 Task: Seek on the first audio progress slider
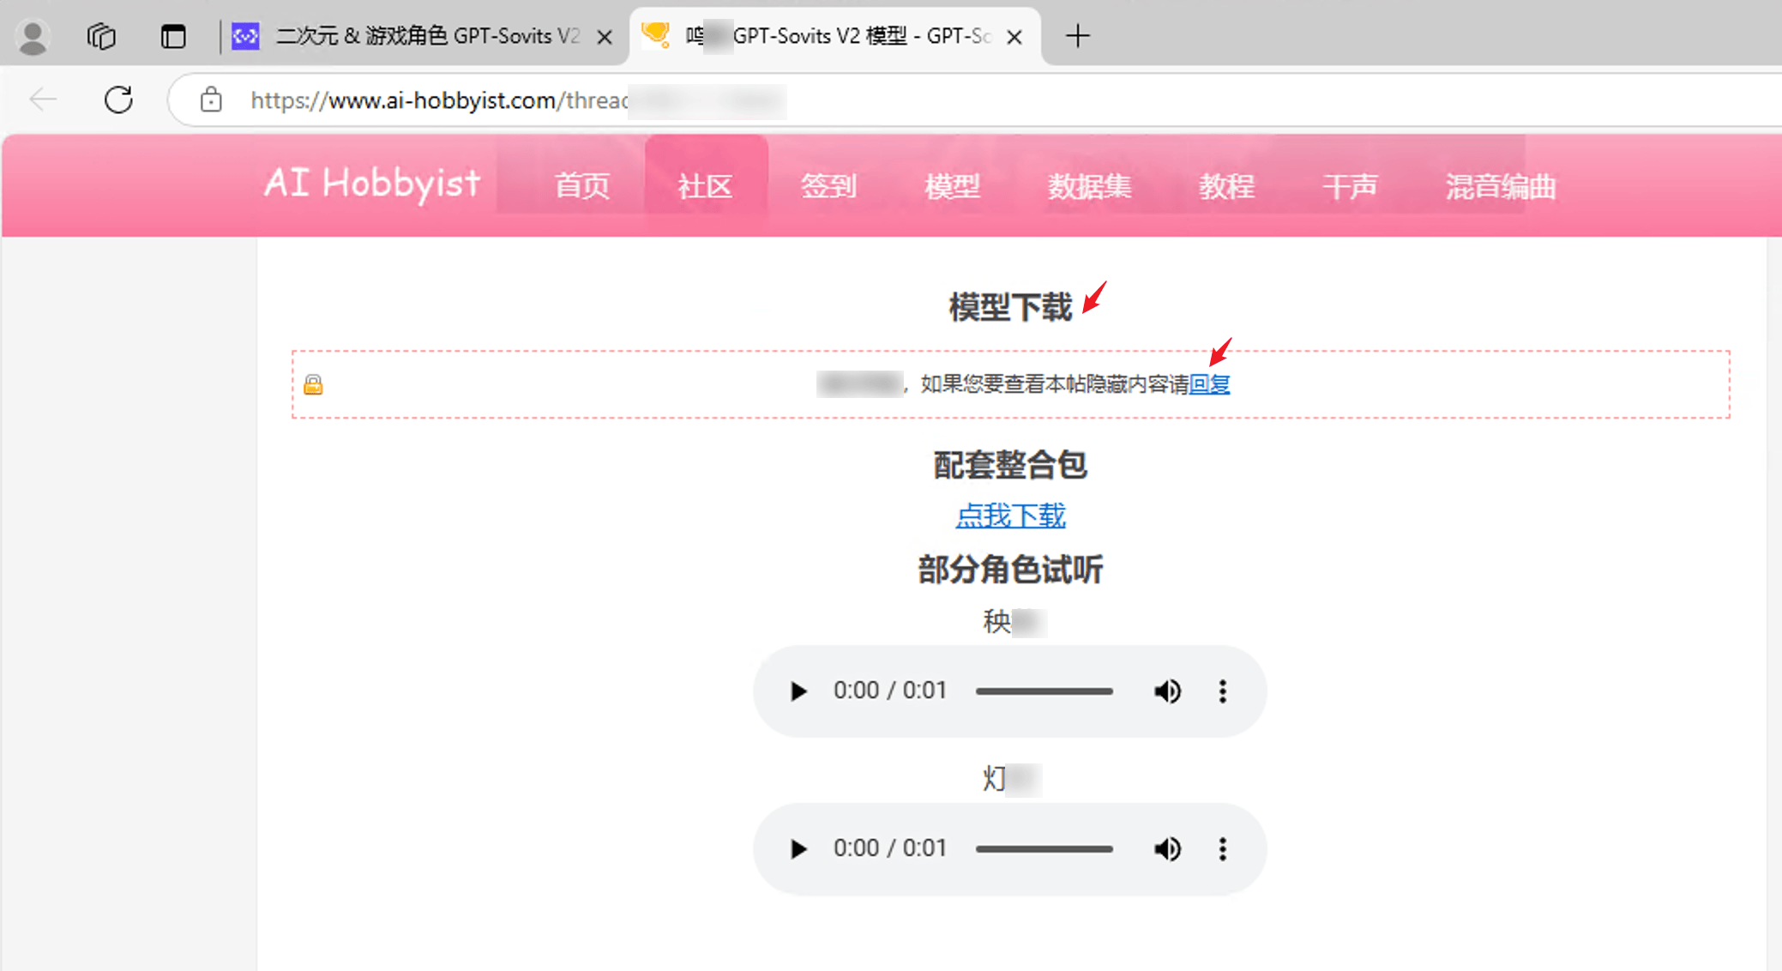click(x=1044, y=691)
